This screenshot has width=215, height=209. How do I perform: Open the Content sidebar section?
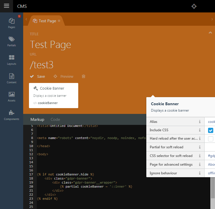point(12,79)
